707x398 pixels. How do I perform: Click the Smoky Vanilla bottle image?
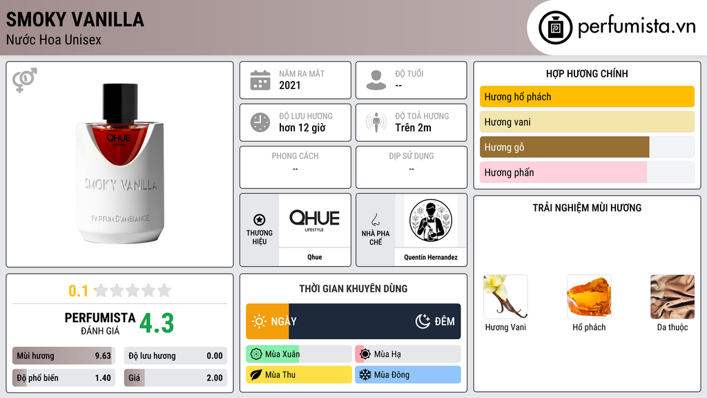120,163
